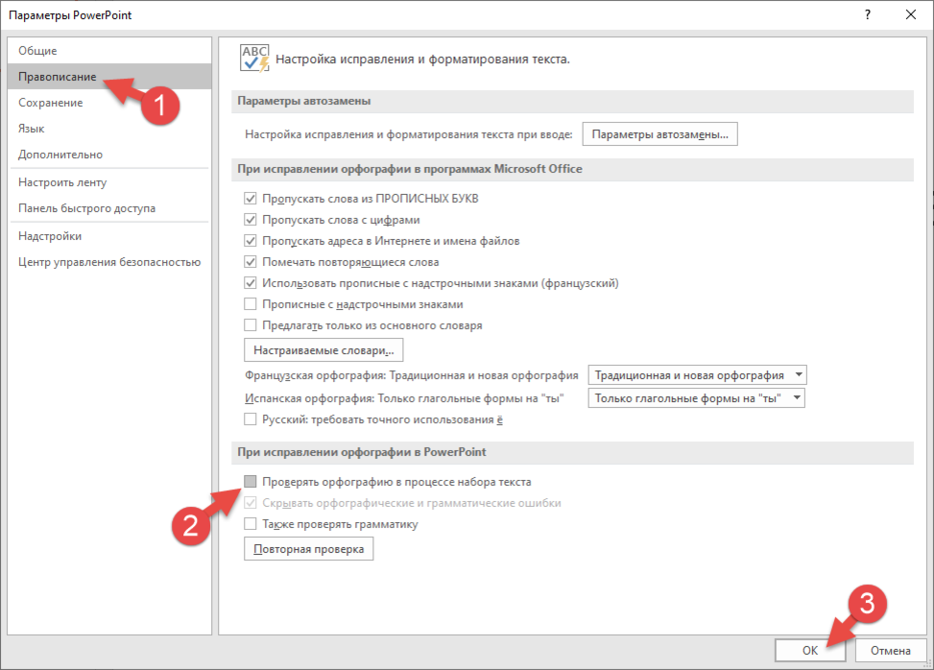Enable 'Предлагать только из основного словаря'
Viewport: 934px width, 670px height.
251,325
